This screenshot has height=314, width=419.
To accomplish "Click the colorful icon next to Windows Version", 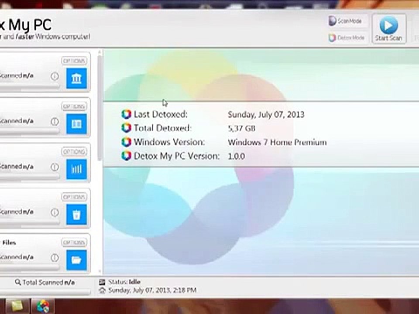I will [126, 142].
